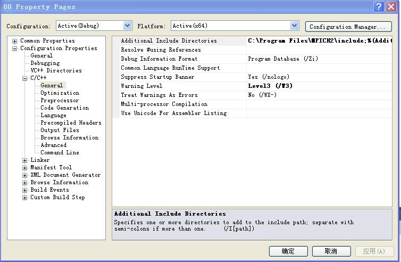Select Custom Build Step label

pyautogui.click(x=57, y=197)
